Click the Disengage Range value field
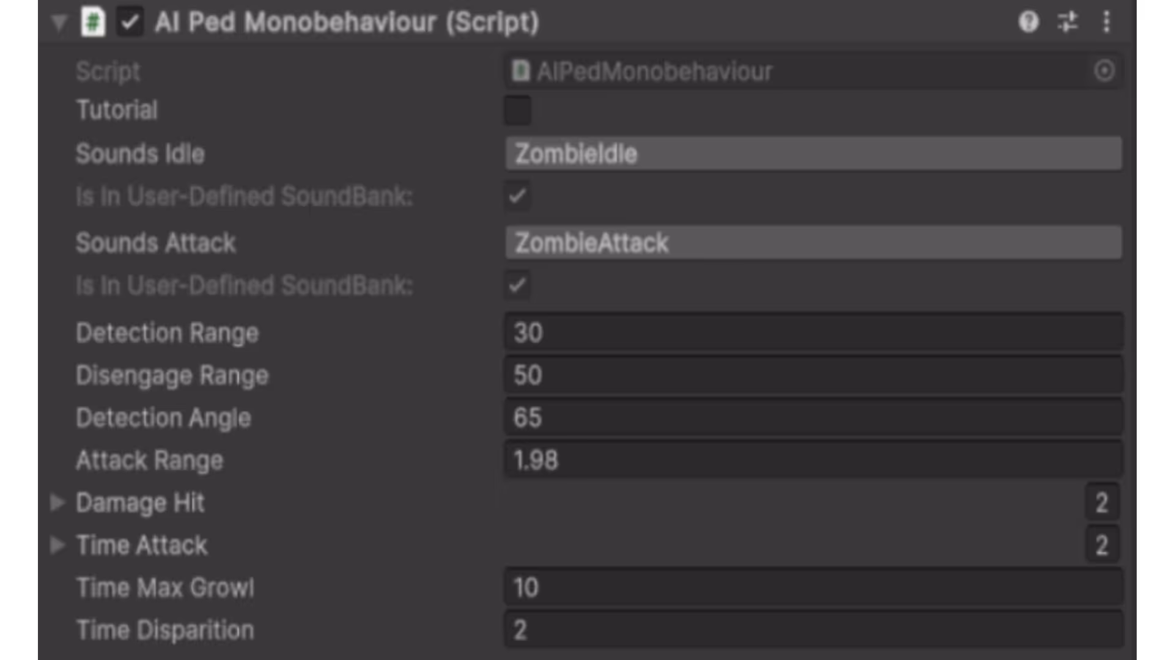Image resolution: width=1174 pixels, height=660 pixels. (x=813, y=375)
